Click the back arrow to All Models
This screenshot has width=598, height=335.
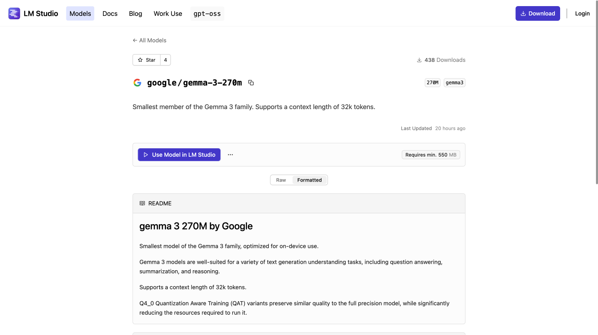135,40
